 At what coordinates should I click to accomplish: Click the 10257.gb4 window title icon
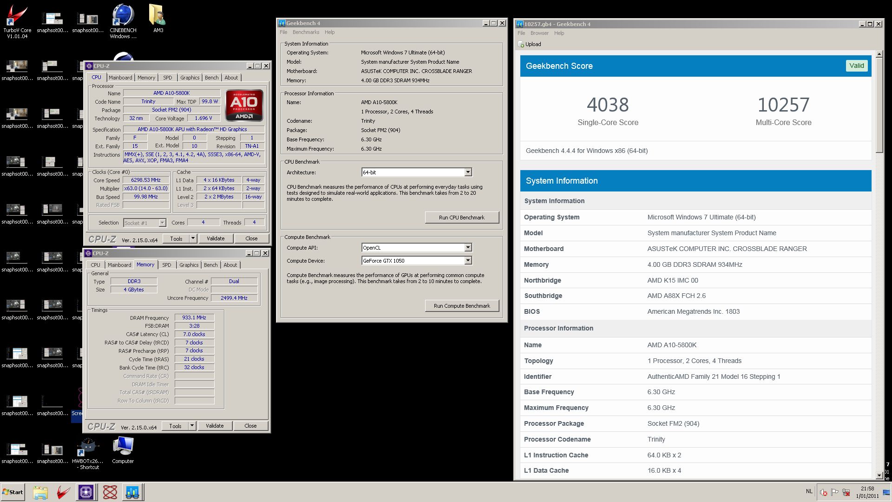(x=520, y=24)
